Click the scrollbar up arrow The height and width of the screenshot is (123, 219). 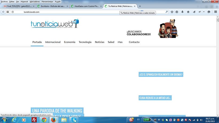click(217, 17)
